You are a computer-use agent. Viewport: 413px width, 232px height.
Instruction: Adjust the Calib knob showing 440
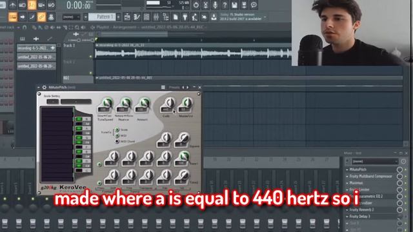click(x=169, y=102)
